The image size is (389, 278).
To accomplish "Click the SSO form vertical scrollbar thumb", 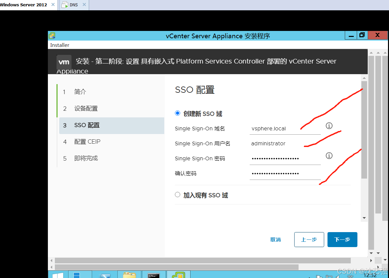I will coord(364,130).
